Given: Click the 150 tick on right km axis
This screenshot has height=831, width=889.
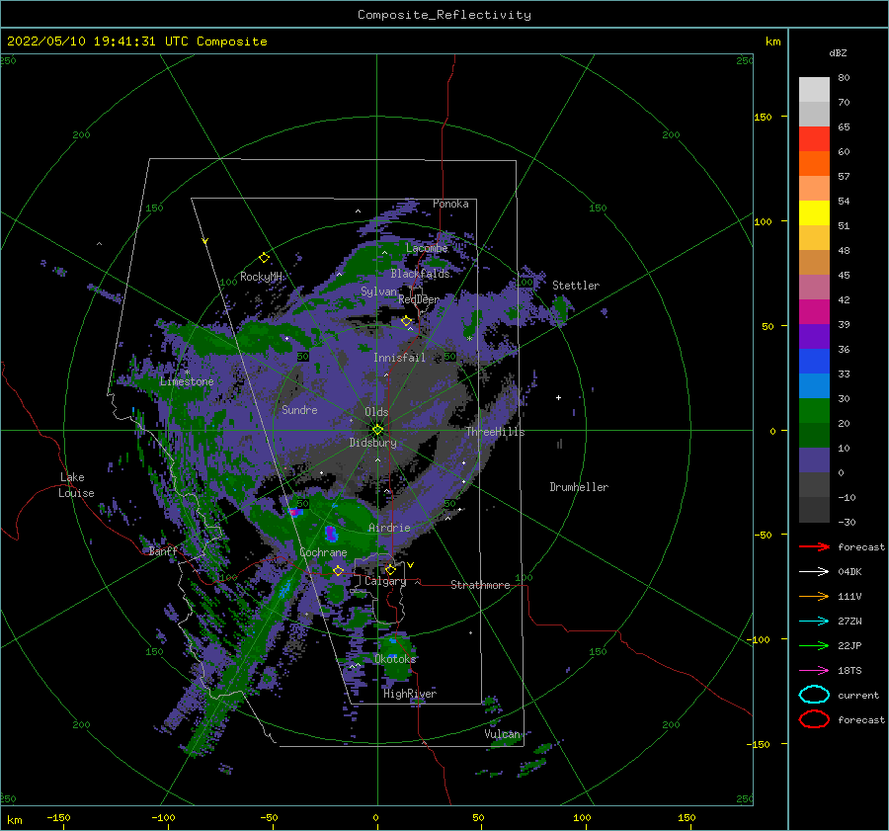Looking at the screenshot, I should 764,117.
